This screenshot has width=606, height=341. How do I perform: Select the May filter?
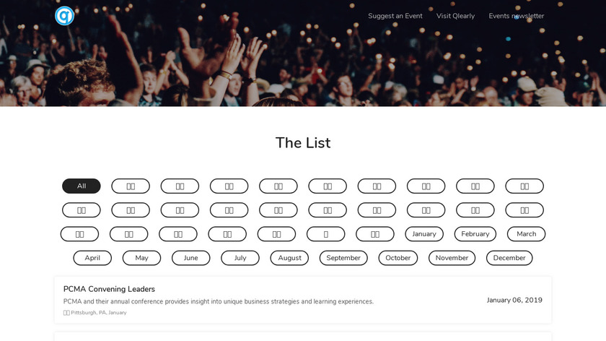(141, 258)
